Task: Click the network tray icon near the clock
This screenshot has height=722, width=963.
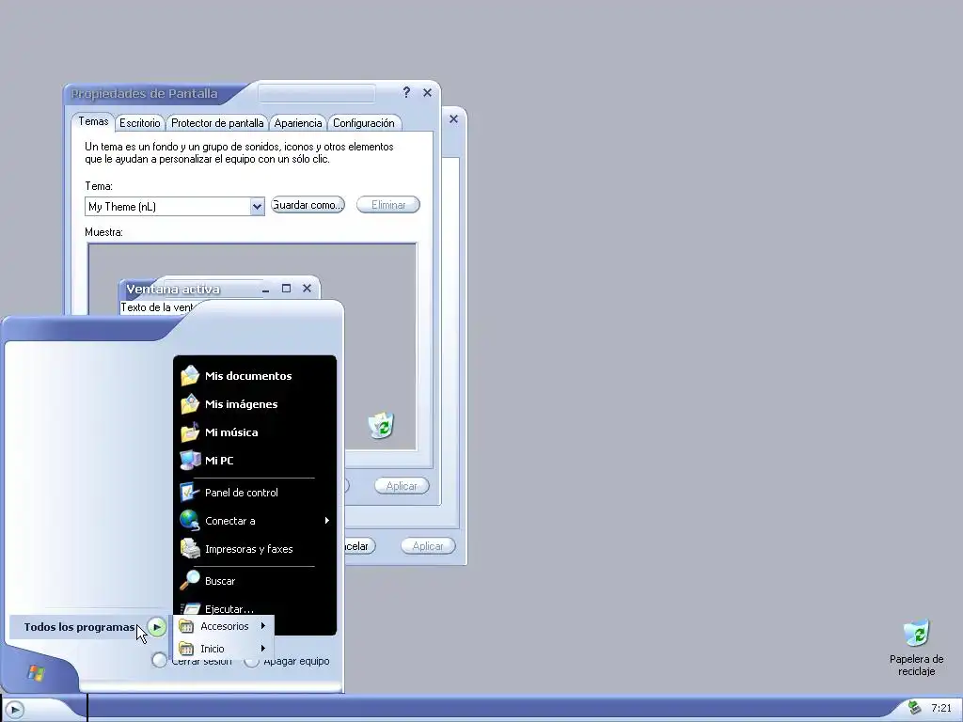Action: click(914, 707)
